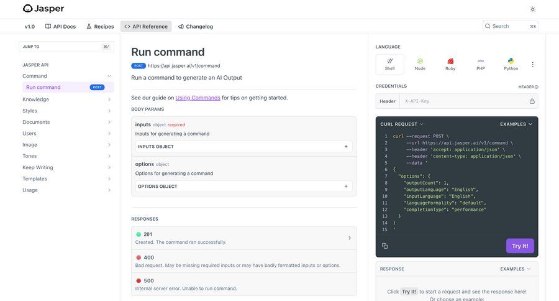The width and height of the screenshot is (559, 301).
Task: Click the Try It! button
Action: (x=520, y=246)
